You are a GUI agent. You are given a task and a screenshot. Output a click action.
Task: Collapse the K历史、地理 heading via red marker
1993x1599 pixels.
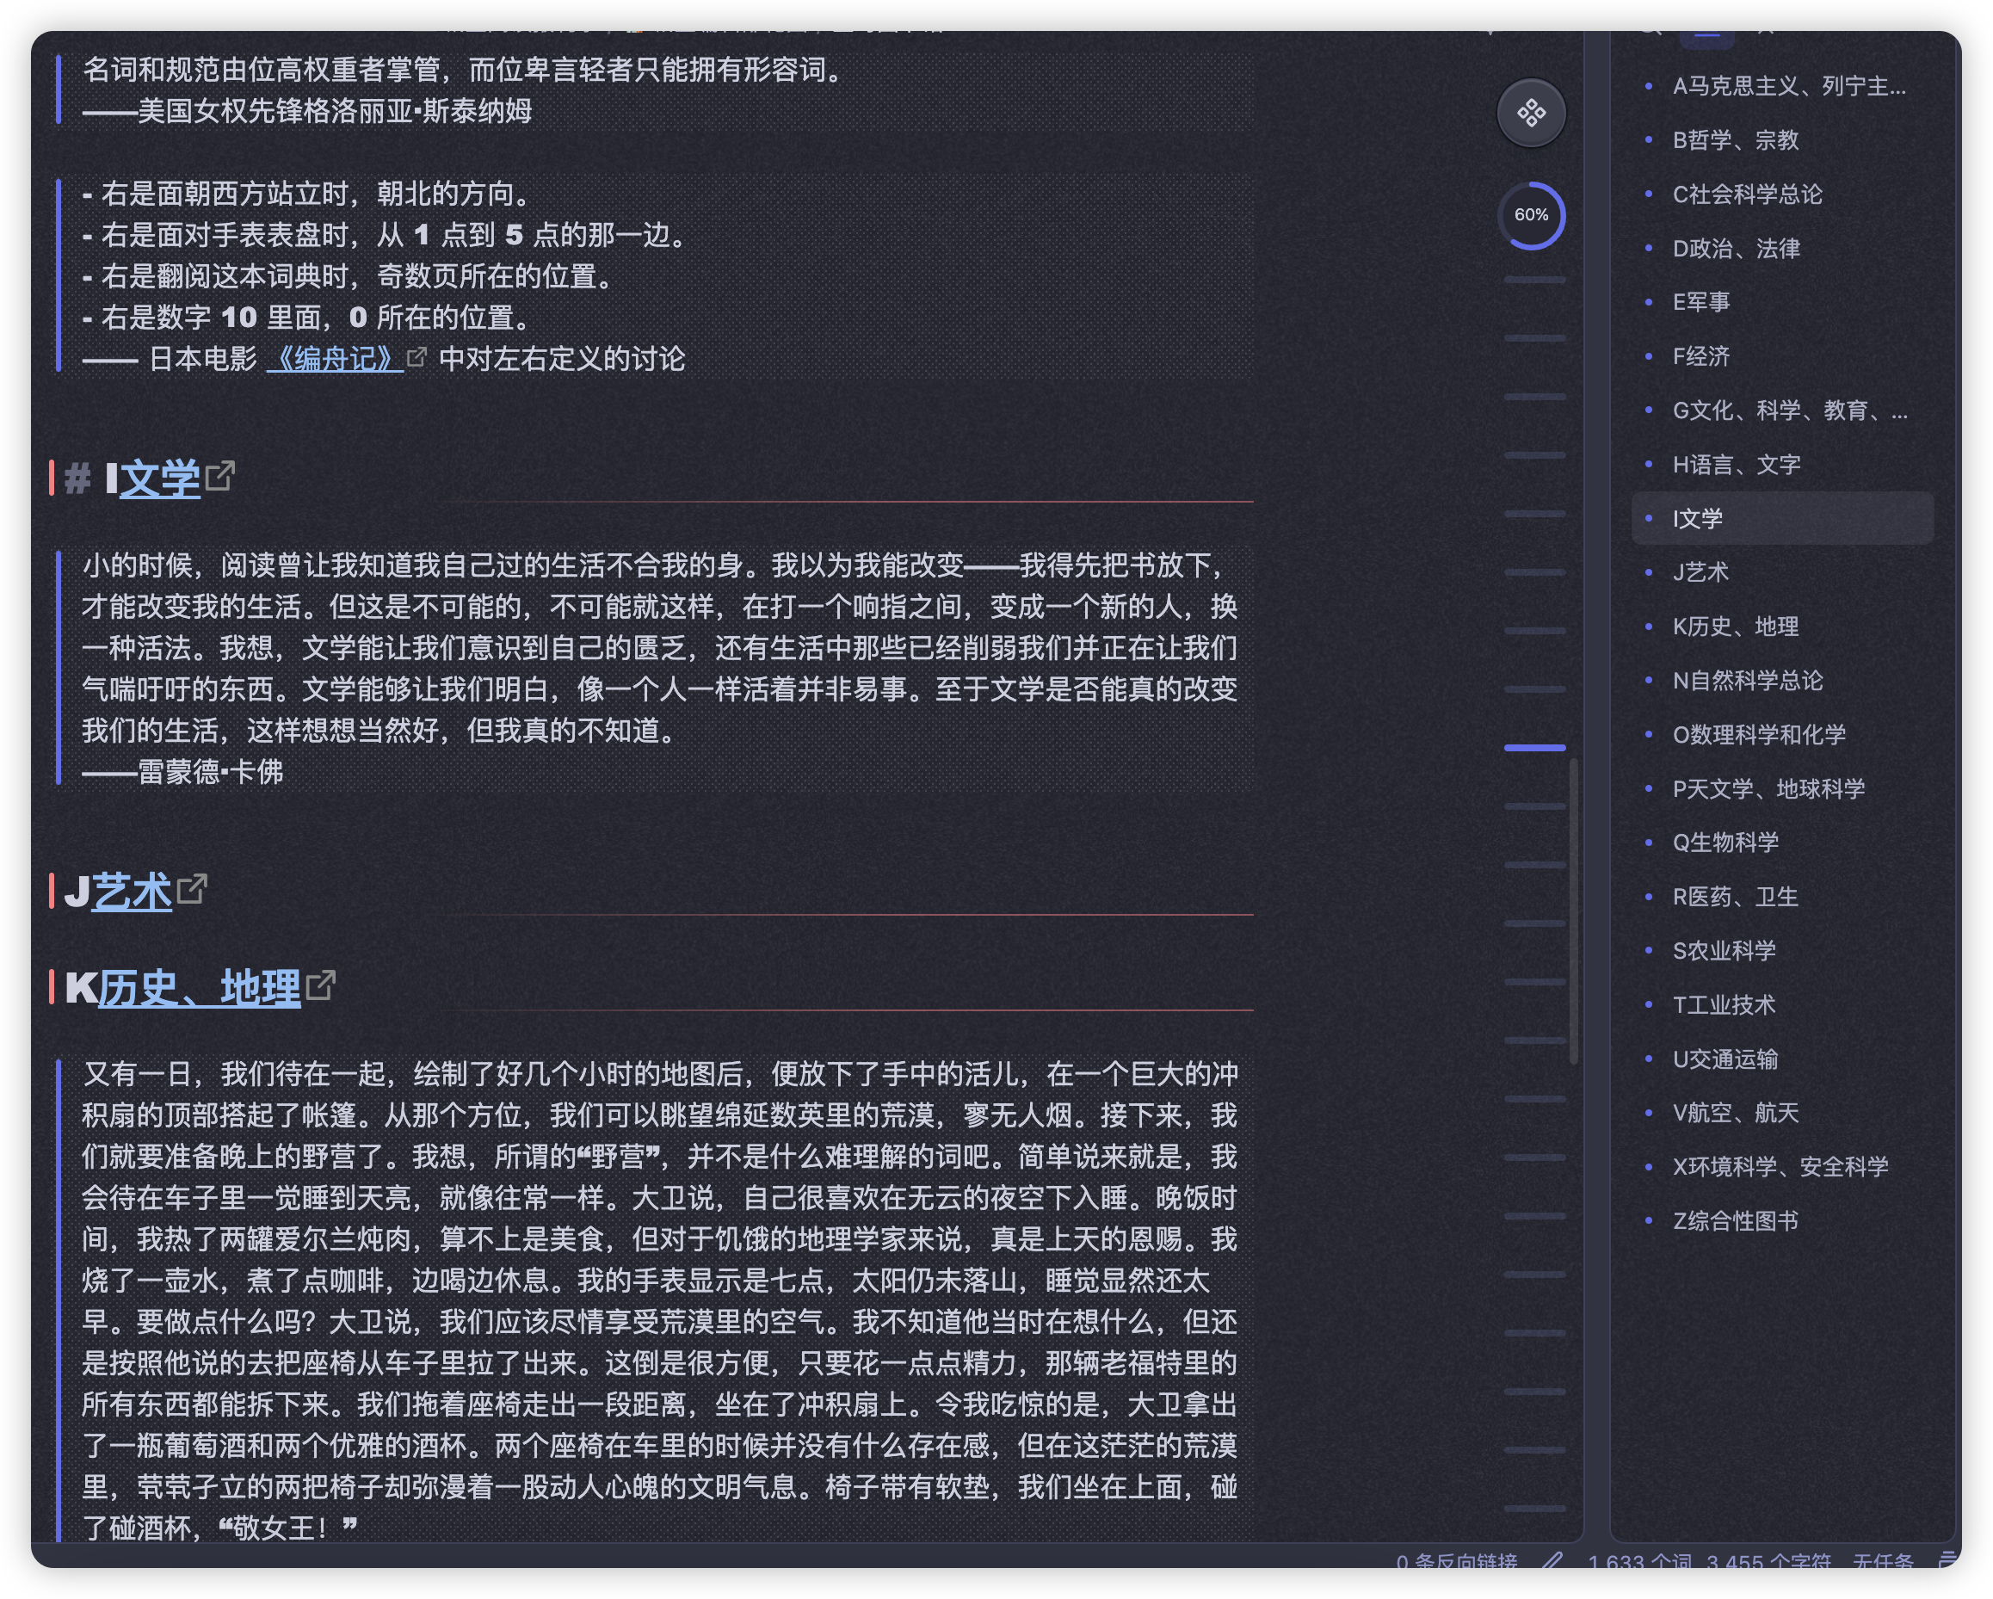[52, 986]
